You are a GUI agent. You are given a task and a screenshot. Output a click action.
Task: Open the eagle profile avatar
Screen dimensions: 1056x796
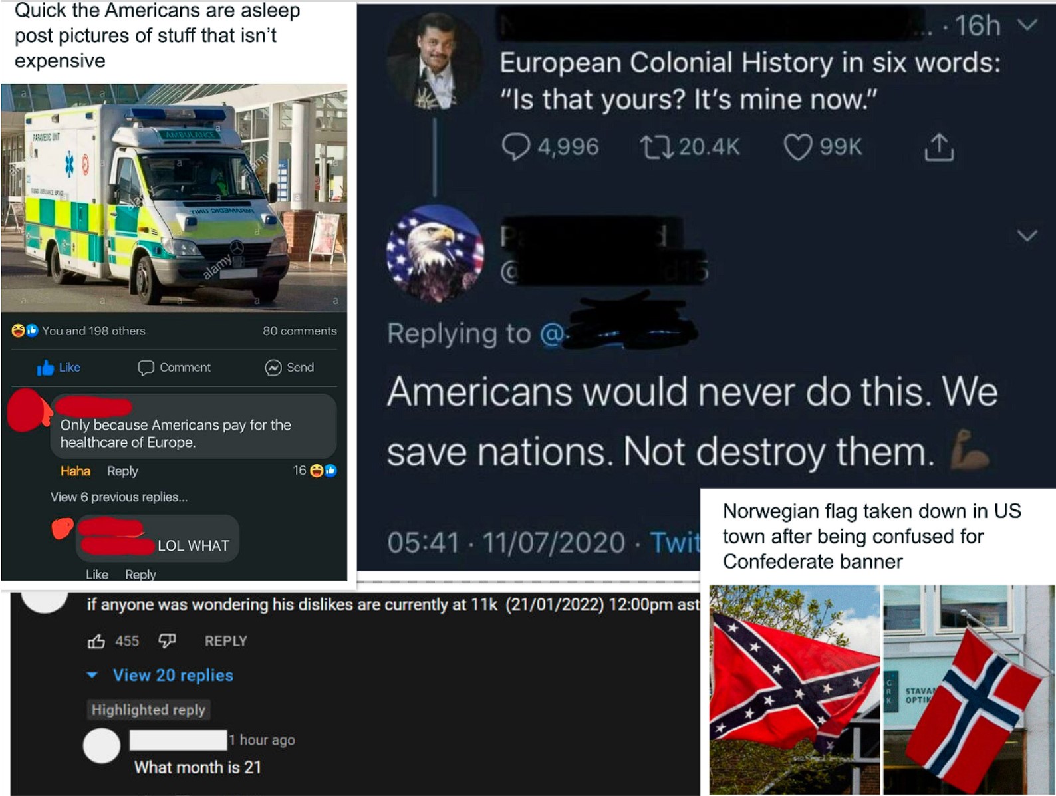(x=435, y=253)
